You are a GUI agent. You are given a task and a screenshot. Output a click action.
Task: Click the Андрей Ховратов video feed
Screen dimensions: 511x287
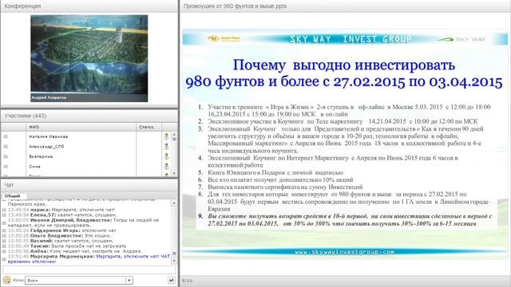[x=89, y=58]
